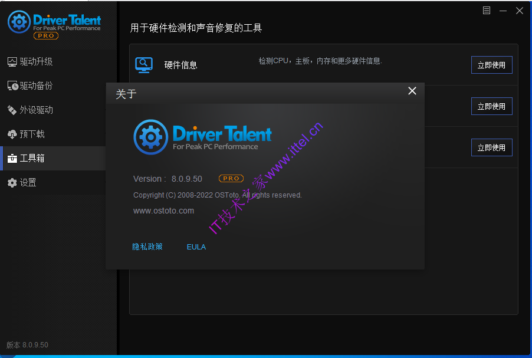Viewport: 532px width, 358px height.
Task: Click 立即使用 for 硬件信息
Action: pyautogui.click(x=492, y=65)
